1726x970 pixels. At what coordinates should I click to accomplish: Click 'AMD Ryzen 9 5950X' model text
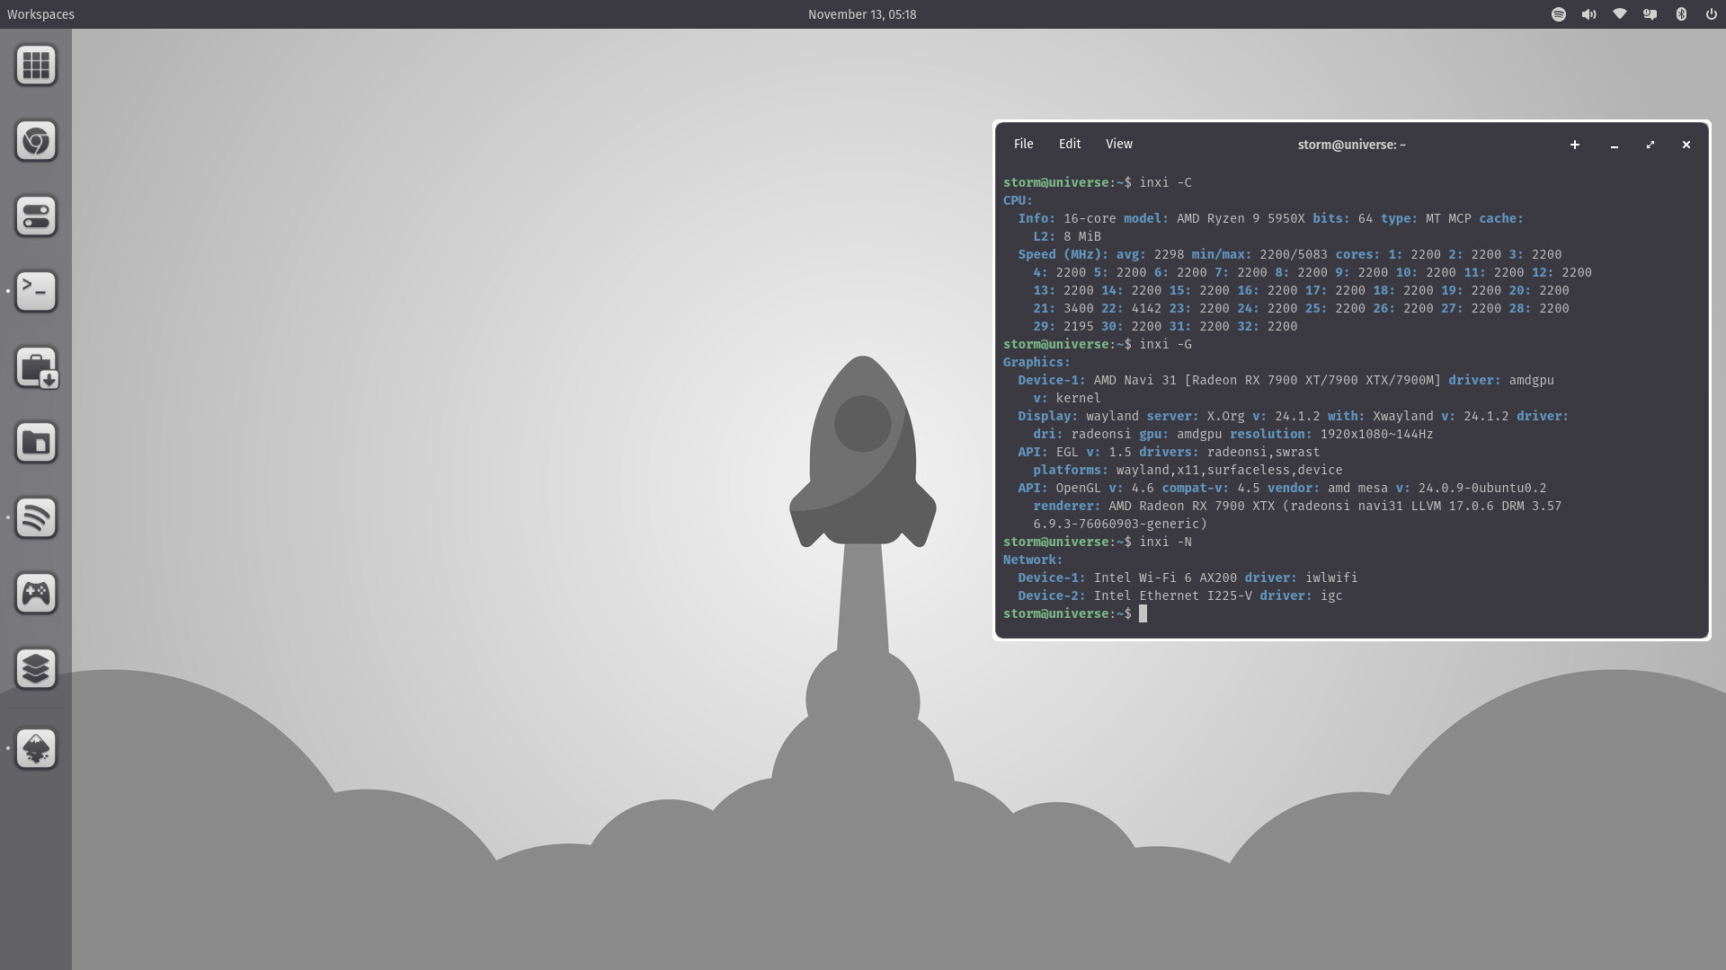click(x=1241, y=218)
